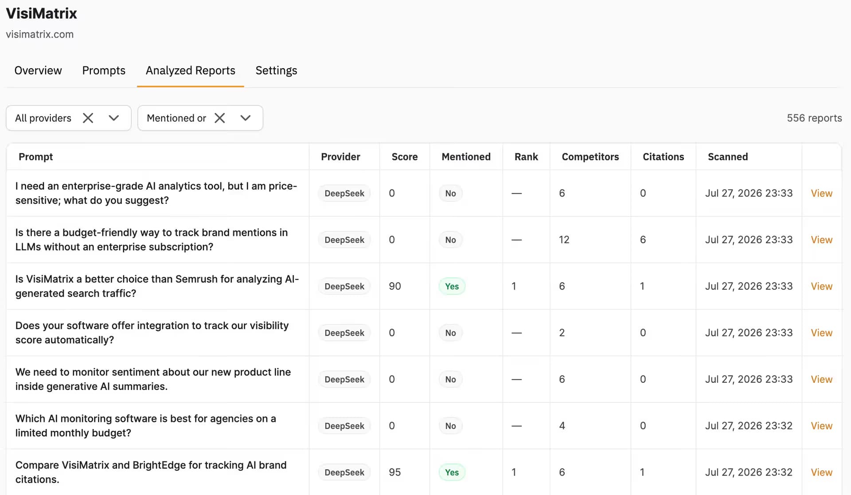This screenshot has width=851, height=495.
Task: Click the Rank column header
Action: (526, 157)
